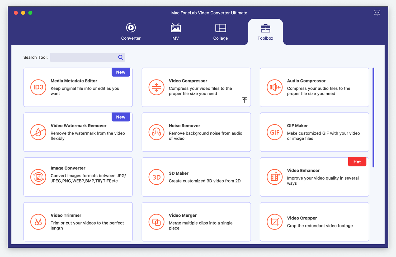The image size is (396, 257).
Task: Switch to the Converter tab
Action: [x=131, y=31]
